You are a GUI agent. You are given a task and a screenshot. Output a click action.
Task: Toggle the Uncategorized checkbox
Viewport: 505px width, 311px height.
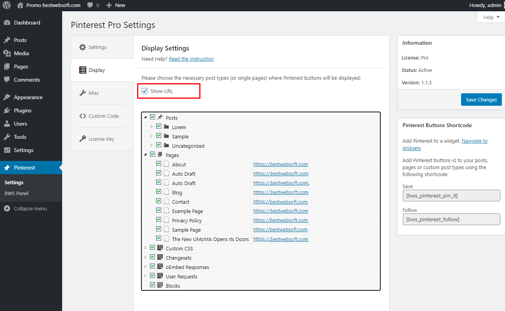[x=158, y=145]
